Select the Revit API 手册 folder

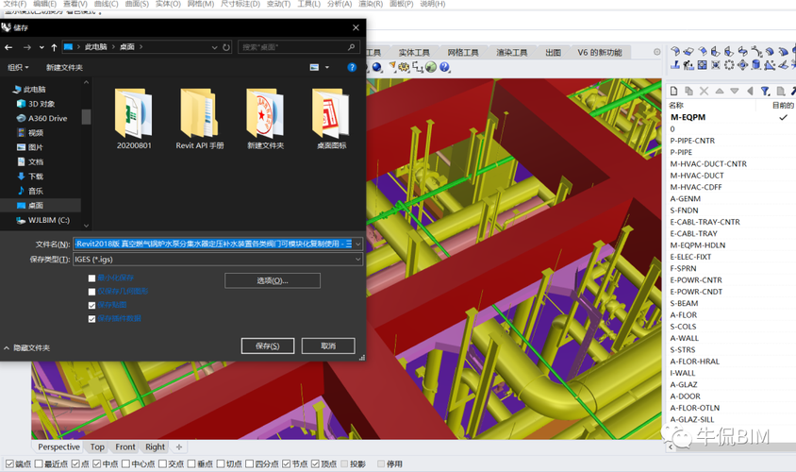200,119
